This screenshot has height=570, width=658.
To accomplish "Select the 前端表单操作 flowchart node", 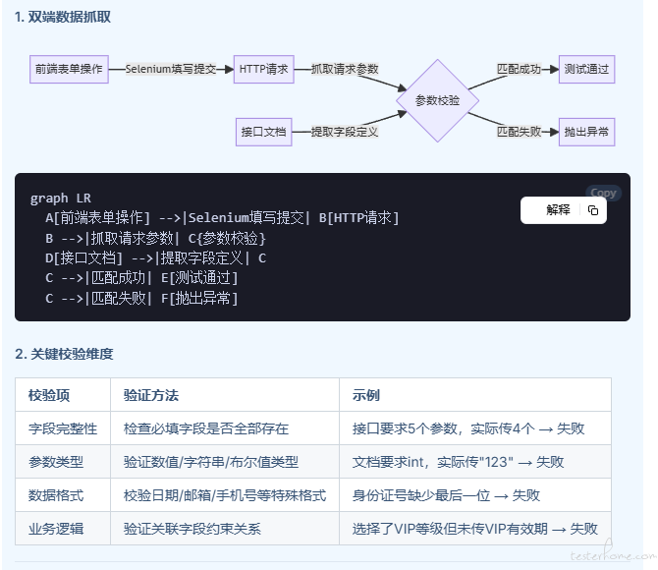I will coord(69,69).
